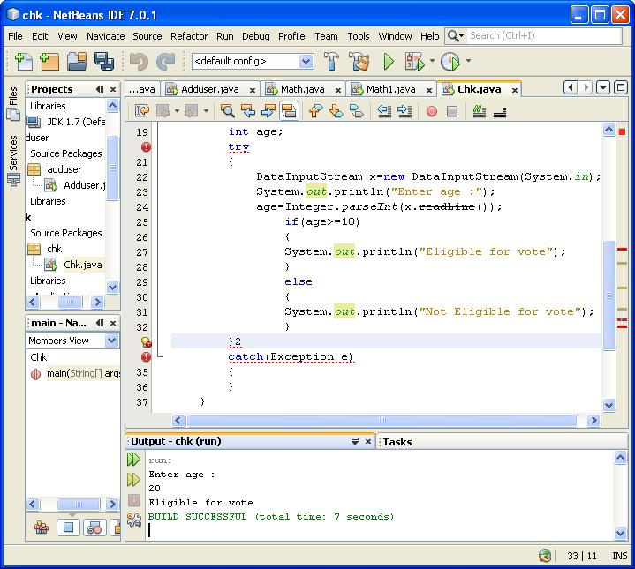Debug the main project from the toolbar
Image resolution: width=635 pixels, height=569 pixels.
point(415,62)
